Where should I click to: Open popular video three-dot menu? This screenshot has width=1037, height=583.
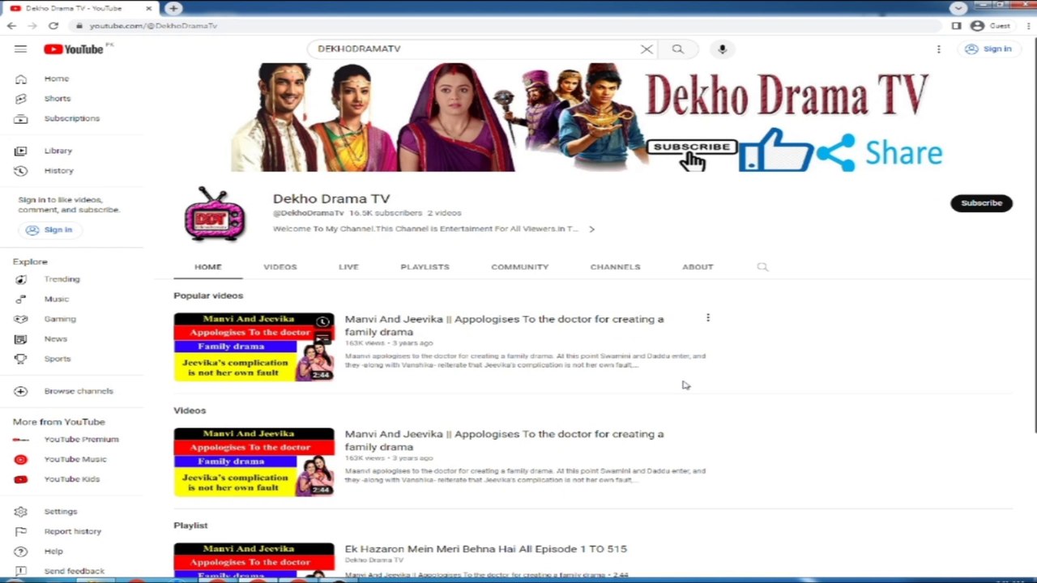[708, 318]
